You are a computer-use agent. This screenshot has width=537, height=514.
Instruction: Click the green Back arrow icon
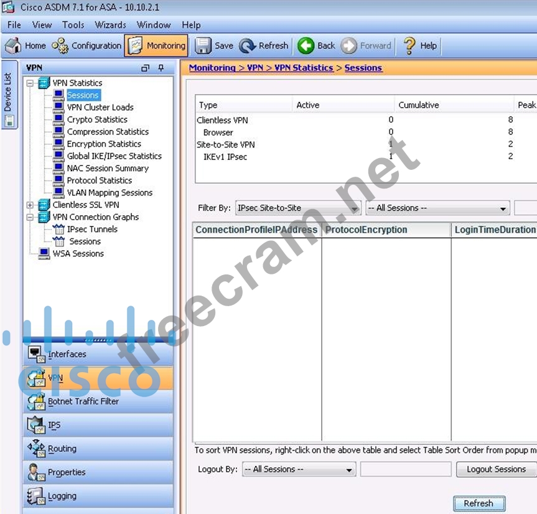coord(306,45)
